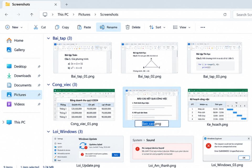Image resolution: width=252 pixels, height=168 pixels.
Task: Delete the selected file with the trash icon
Action: point(133,27)
